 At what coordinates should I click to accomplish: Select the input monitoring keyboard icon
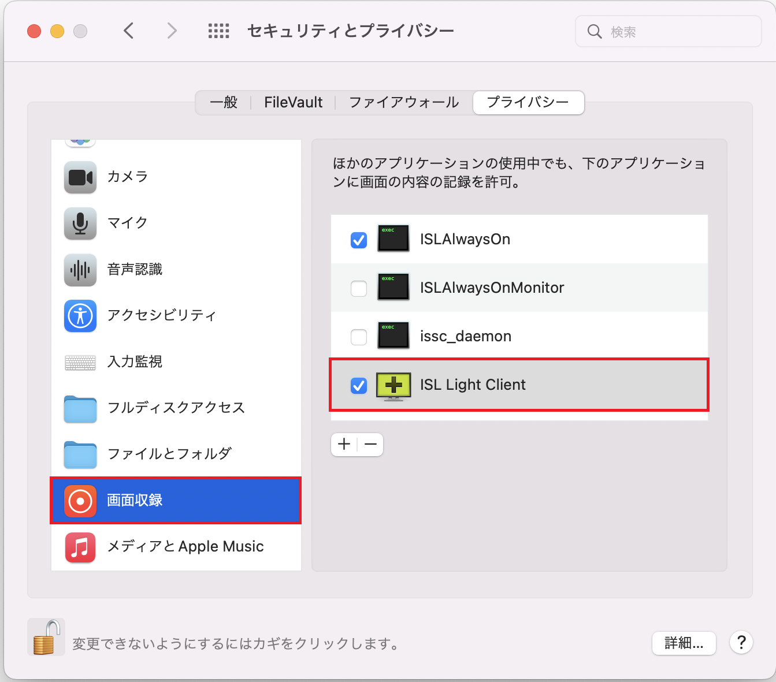[x=80, y=363]
